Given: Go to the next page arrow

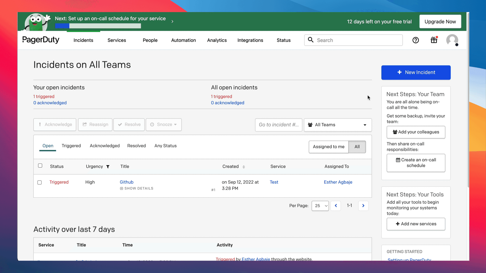Looking at the screenshot, I should pyautogui.click(x=363, y=206).
